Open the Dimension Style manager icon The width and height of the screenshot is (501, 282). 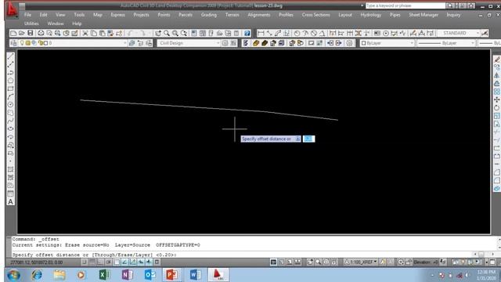click(485, 33)
